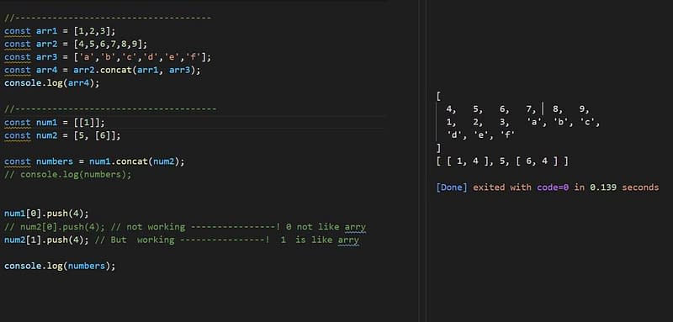Click the first dashed comment separator line
The image size is (673, 322).
(x=108, y=18)
